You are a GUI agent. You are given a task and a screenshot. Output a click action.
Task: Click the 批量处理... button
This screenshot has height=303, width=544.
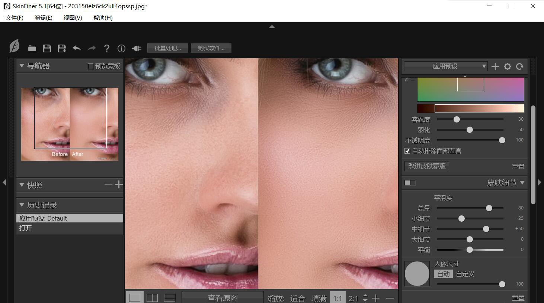[x=167, y=48]
